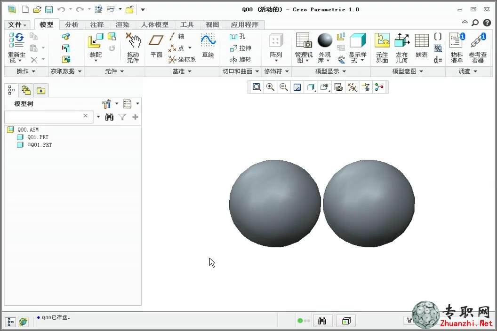Click Zoom In in the graphics toolbar
The height and width of the screenshot is (331, 497).
coord(270,87)
